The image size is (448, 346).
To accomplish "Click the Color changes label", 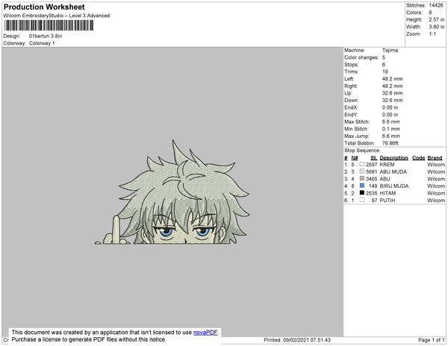I will tap(361, 57).
